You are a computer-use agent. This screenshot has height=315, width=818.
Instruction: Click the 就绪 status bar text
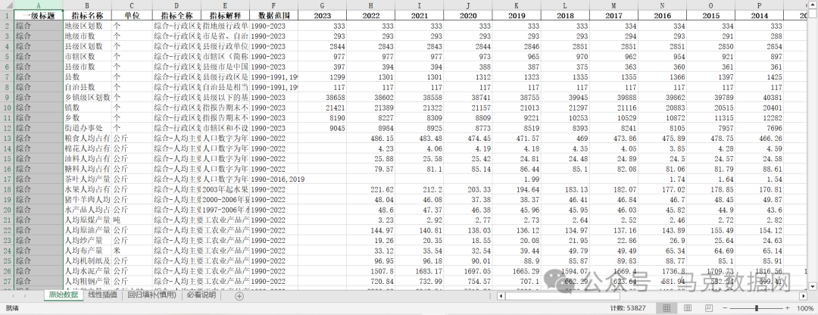click(x=11, y=308)
